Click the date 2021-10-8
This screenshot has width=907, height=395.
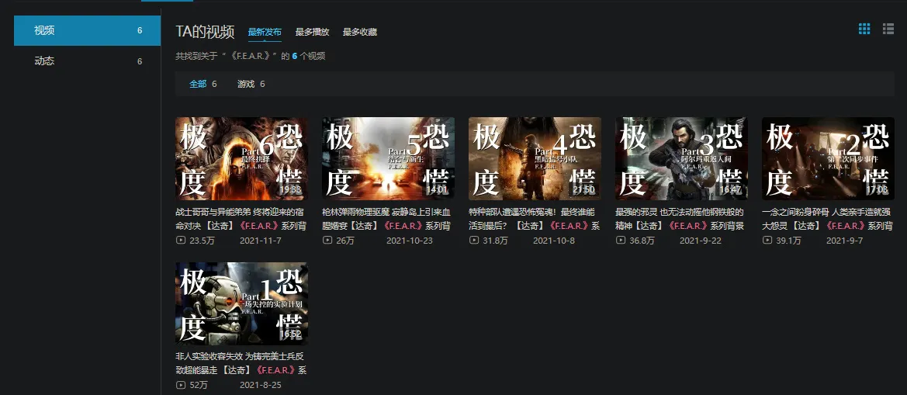554,241
